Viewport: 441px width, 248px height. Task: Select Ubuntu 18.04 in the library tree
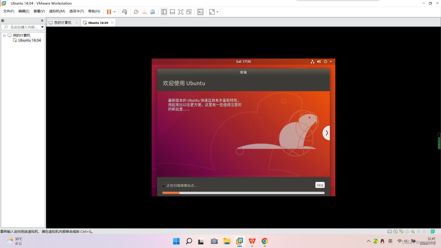point(30,40)
